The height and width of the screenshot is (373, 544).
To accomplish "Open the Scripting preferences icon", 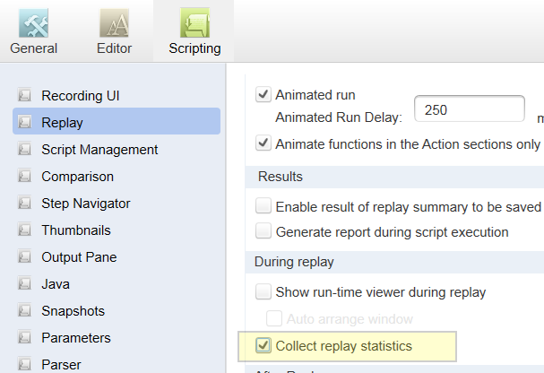I will pyautogui.click(x=194, y=23).
